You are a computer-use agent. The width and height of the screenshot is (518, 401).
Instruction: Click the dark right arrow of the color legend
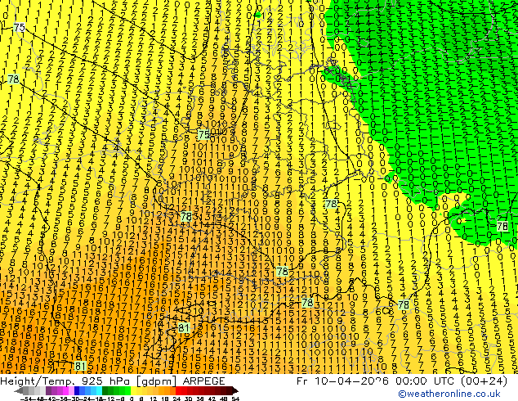click(235, 390)
